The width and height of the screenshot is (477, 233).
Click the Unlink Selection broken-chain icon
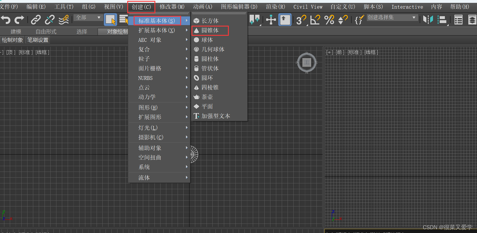49,20
